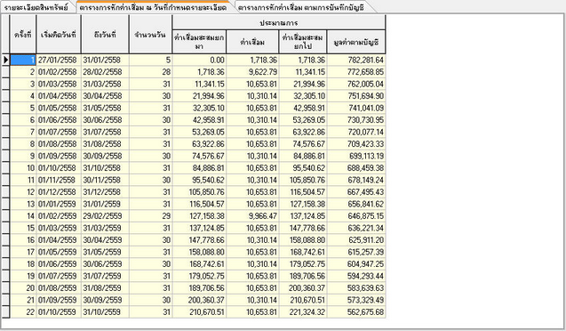The image size is (566, 331).
Task: Select book value 625,911.20
Action: (x=356, y=240)
